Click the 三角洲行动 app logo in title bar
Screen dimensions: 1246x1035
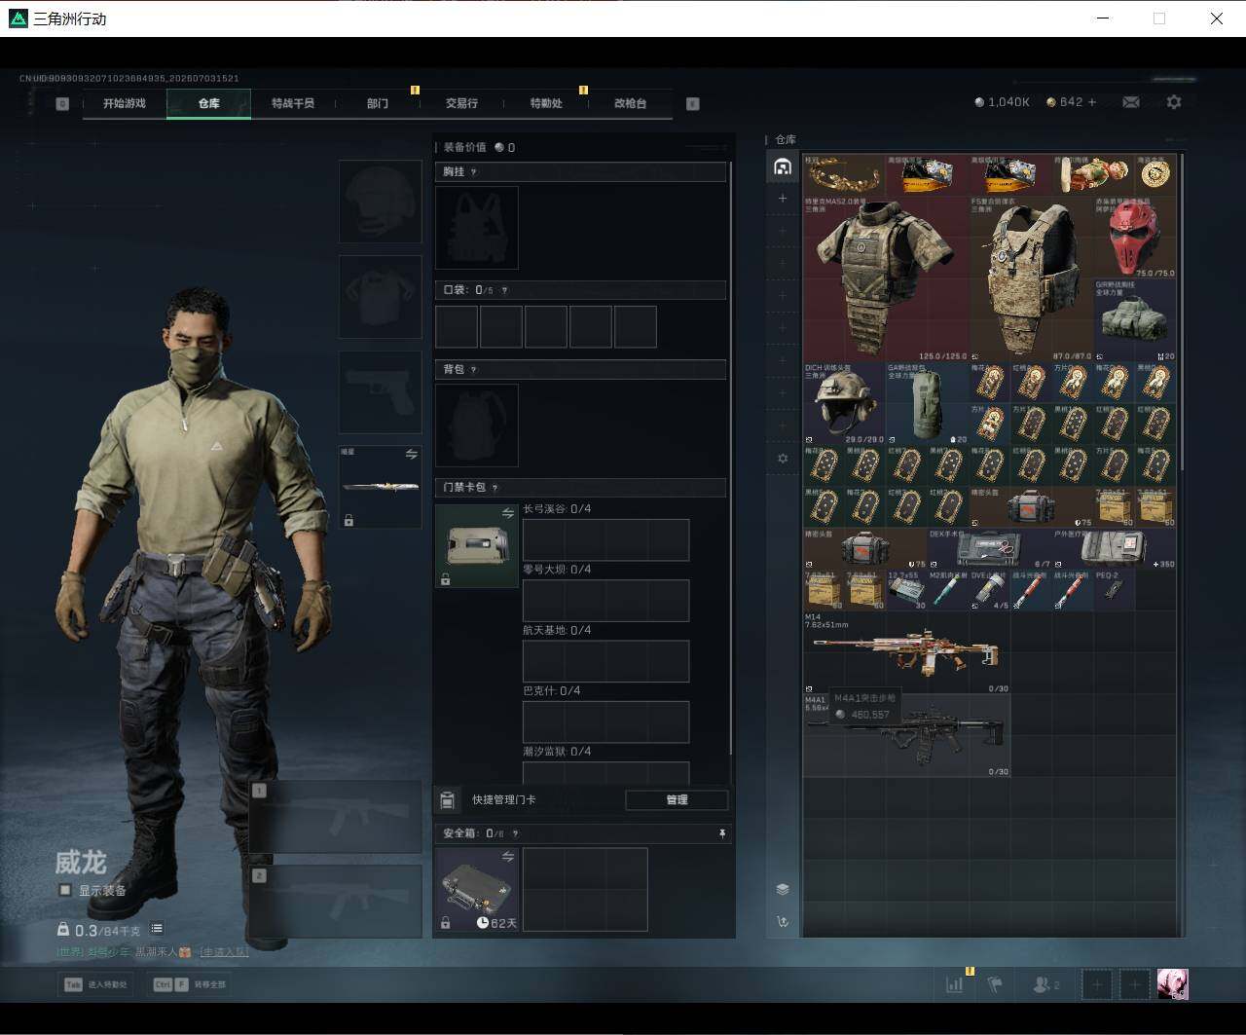pos(18,18)
